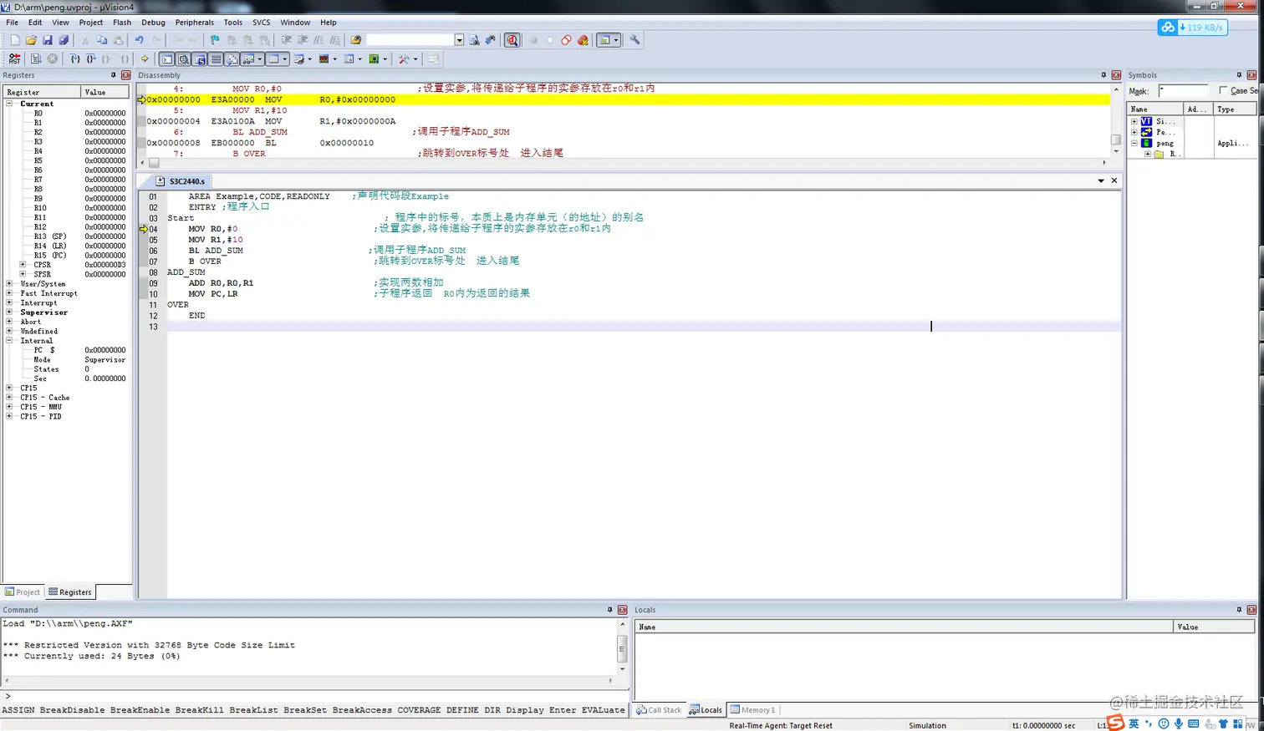Viewport: 1264px width, 731px height.
Task: Open the Command Window from the toolbar
Action: [x=166, y=58]
